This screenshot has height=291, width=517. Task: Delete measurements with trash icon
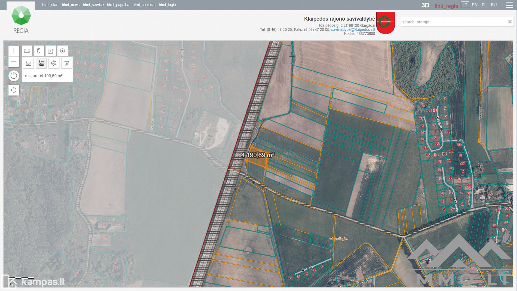click(66, 63)
